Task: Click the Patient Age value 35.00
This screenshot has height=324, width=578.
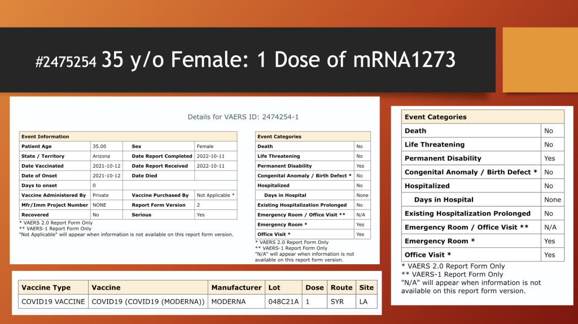Action: click(100, 146)
